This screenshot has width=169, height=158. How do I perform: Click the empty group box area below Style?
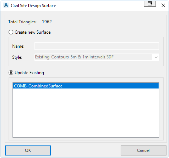pyautogui.click(x=86, y=64)
